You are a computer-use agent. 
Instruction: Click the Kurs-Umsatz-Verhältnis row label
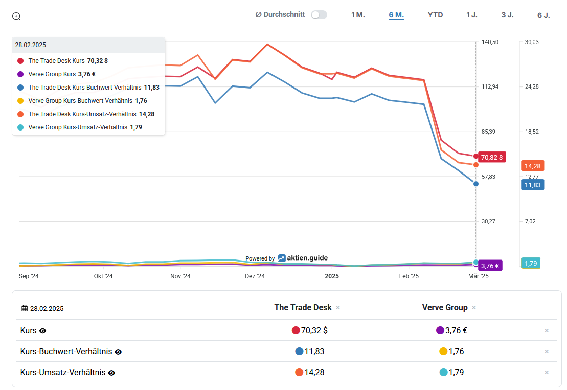63,372
